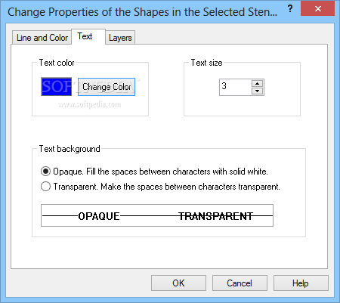340x303 pixels.
Task: Select the Opaque text background option
Action: point(45,172)
